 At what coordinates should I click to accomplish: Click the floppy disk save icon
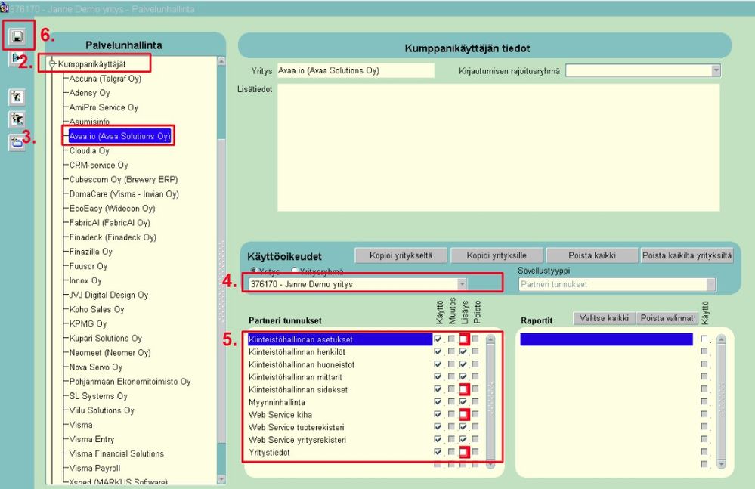18,36
